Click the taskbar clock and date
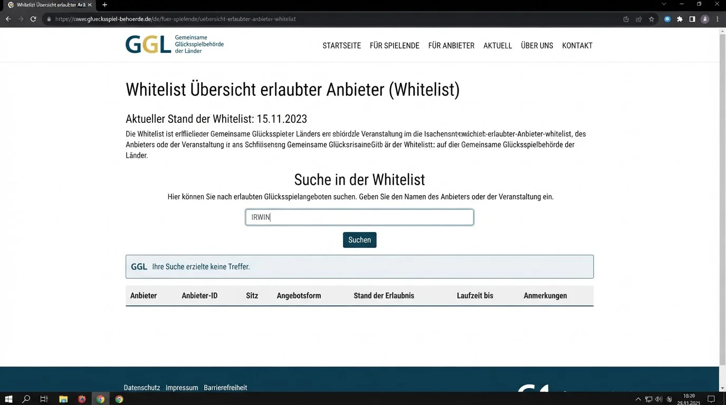 pyautogui.click(x=689, y=399)
